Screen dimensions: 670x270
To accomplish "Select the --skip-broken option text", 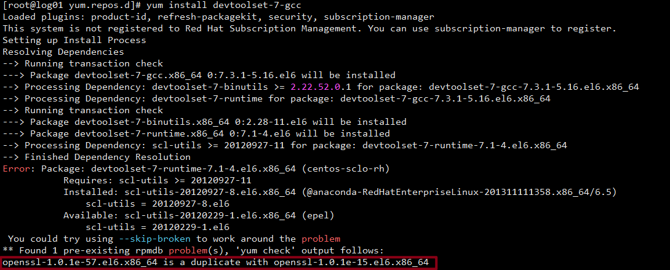I will (152, 239).
